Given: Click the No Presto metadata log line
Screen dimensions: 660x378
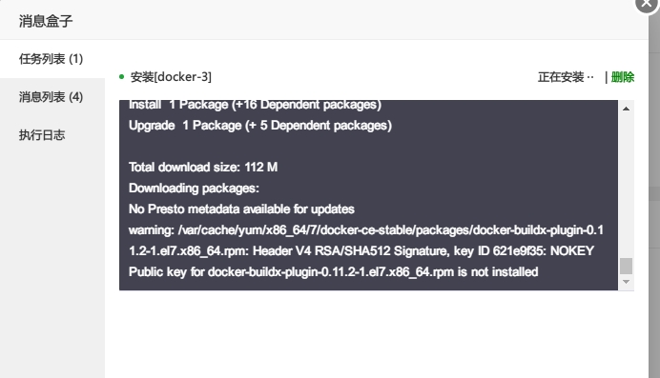Looking at the screenshot, I should click(241, 209).
